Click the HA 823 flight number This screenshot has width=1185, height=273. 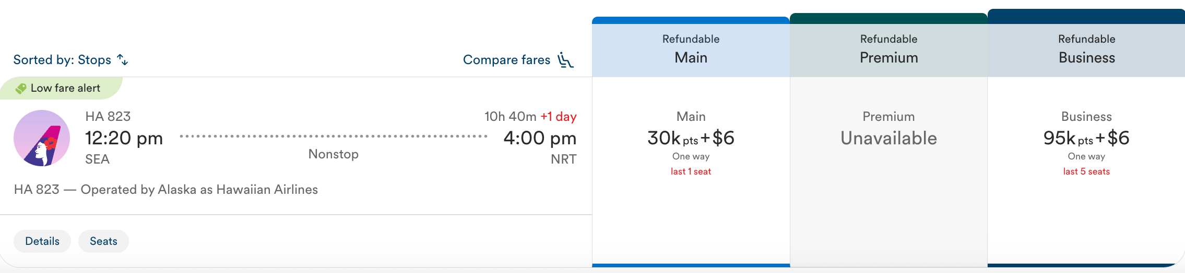108,116
